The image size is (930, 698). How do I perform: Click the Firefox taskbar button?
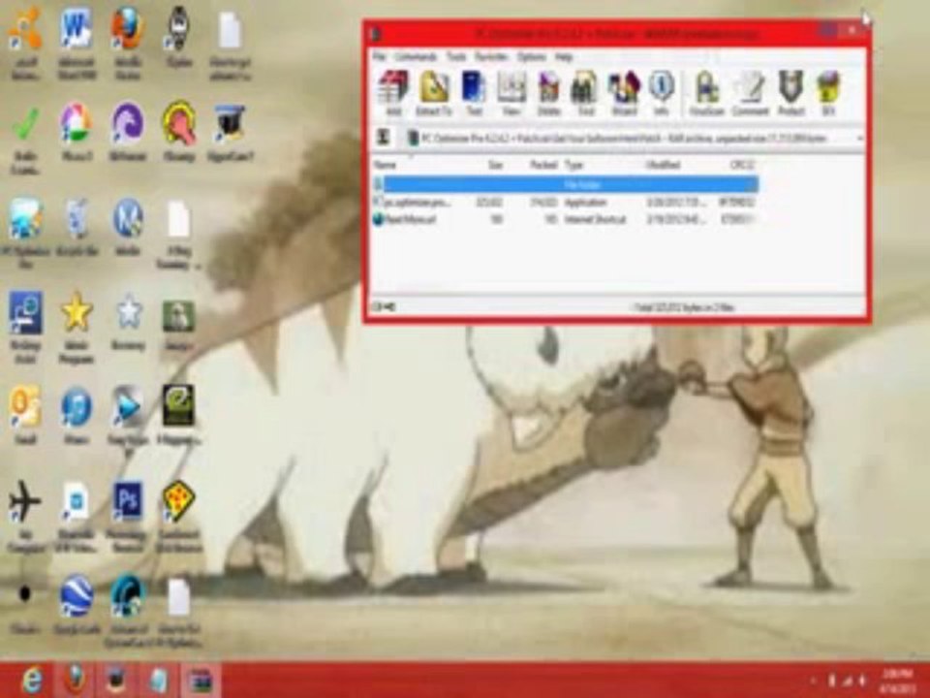75,681
